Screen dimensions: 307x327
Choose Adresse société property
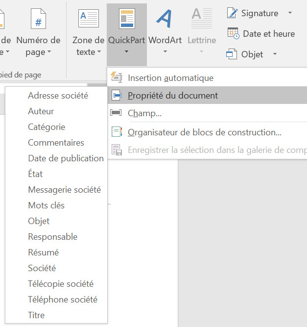[58, 96]
